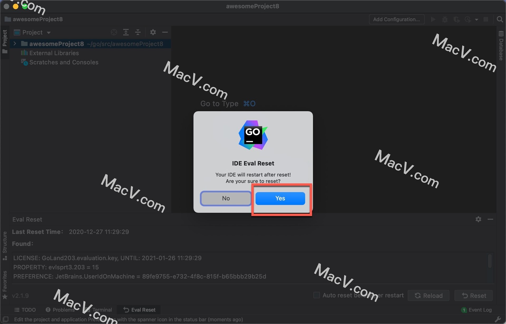
Task: Open the TODO tool window tab
Action: [x=25, y=310]
